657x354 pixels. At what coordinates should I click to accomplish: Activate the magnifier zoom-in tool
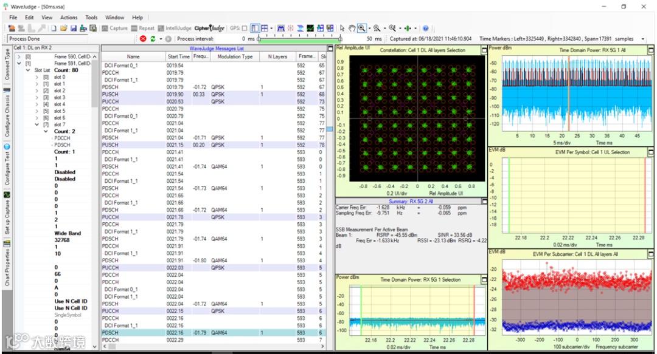pos(361,29)
